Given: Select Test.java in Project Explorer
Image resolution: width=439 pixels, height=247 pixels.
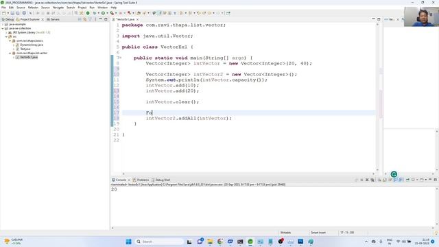Looking at the screenshot, I should coord(23,49).
